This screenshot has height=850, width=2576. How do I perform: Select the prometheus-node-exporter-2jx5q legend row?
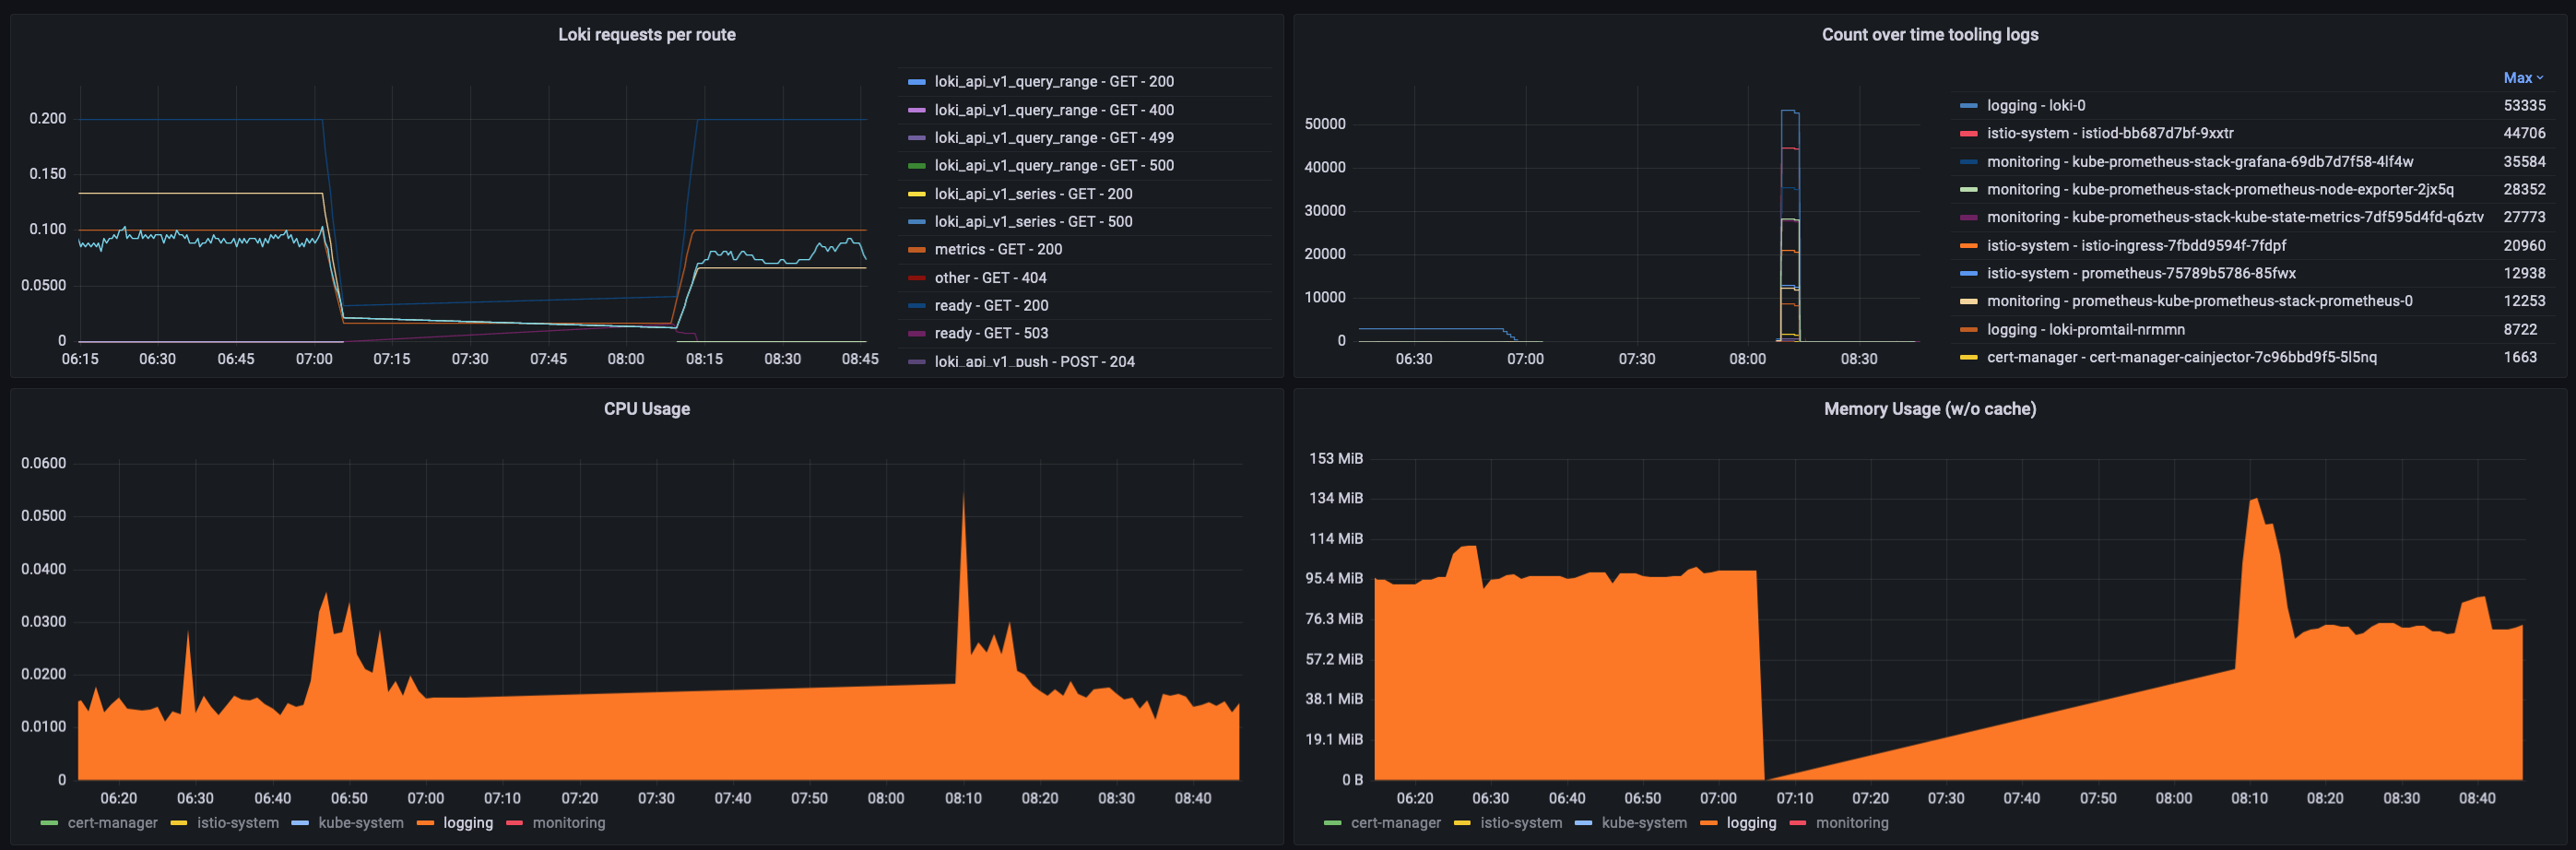click(2219, 190)
